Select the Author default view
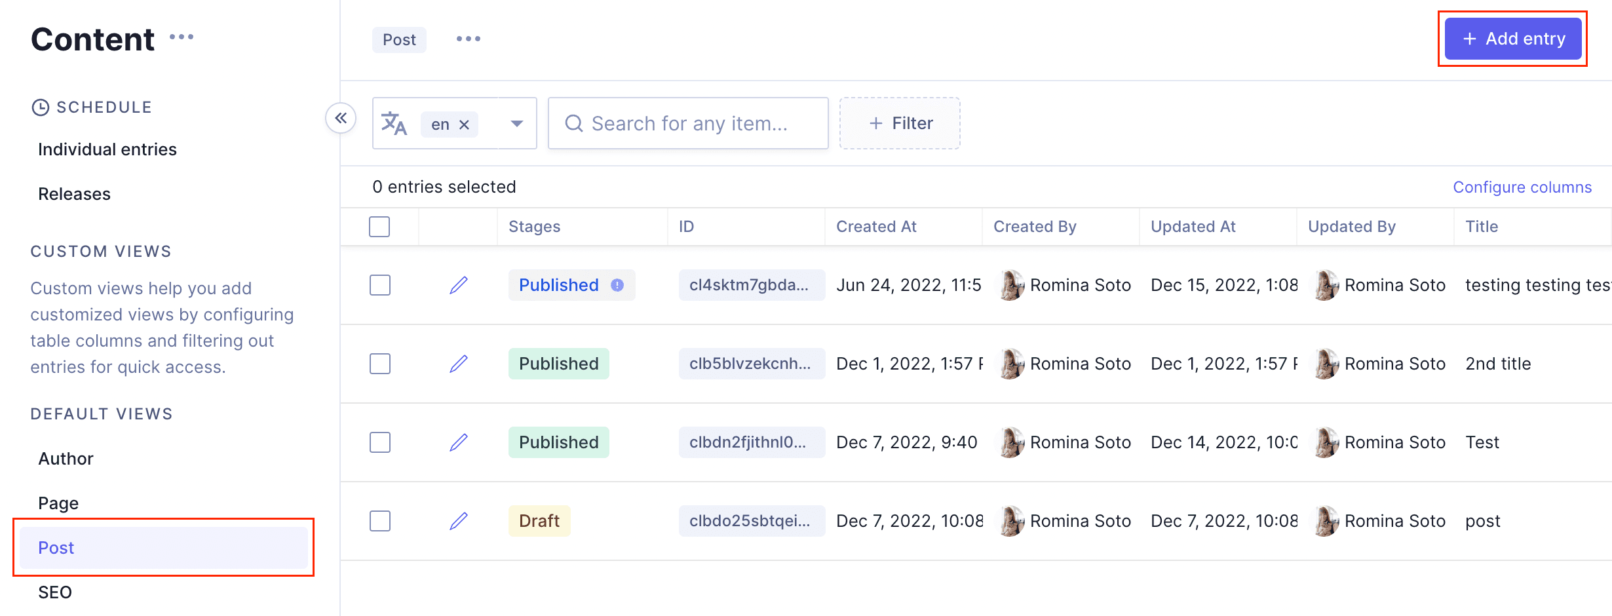The width and height of the screenshot is (1612, 616). pos(66,458)
